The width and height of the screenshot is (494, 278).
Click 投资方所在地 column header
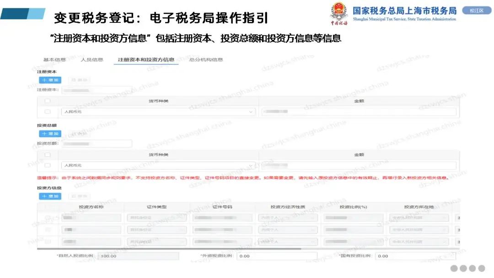419,207
